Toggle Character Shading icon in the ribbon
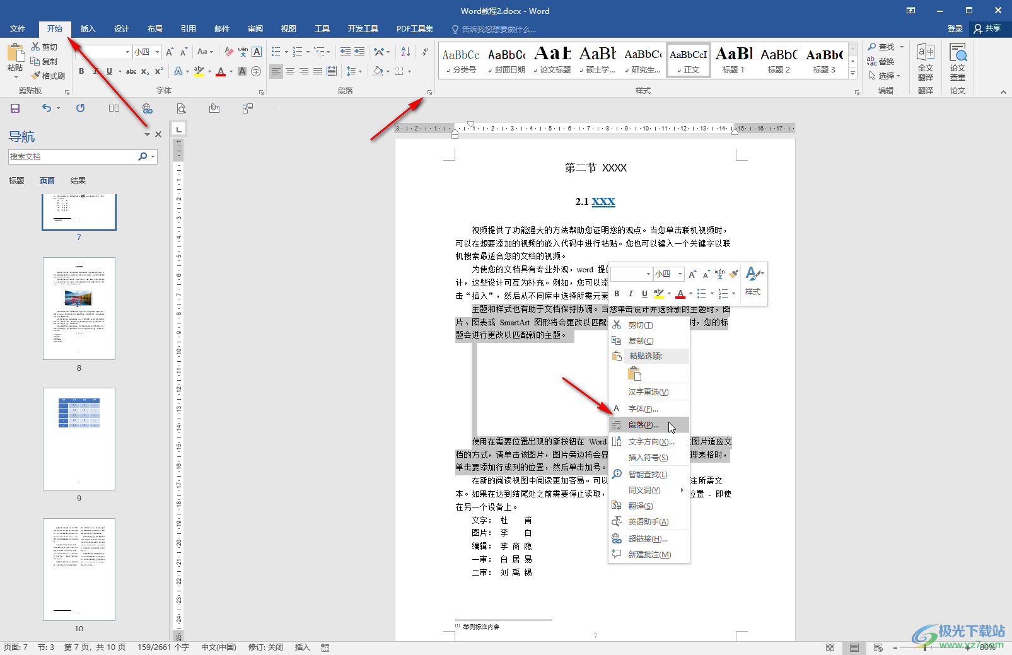 pos(242,71)
